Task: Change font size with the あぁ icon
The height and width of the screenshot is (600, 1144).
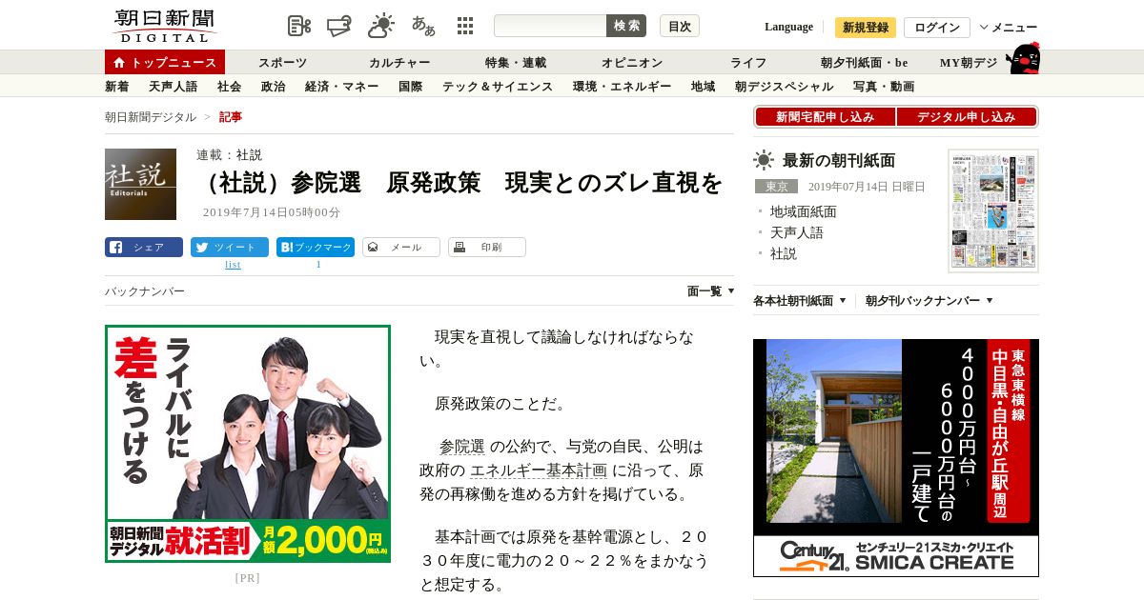Action: pyautogui.click(x=423, y=26)
